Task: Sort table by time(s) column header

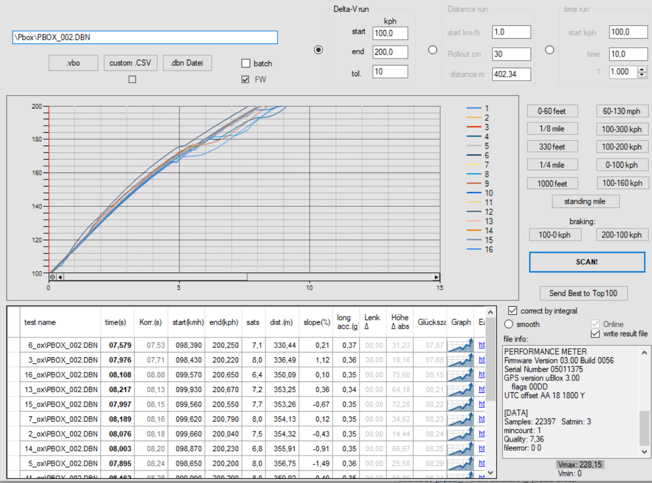Action: point(115,322)
